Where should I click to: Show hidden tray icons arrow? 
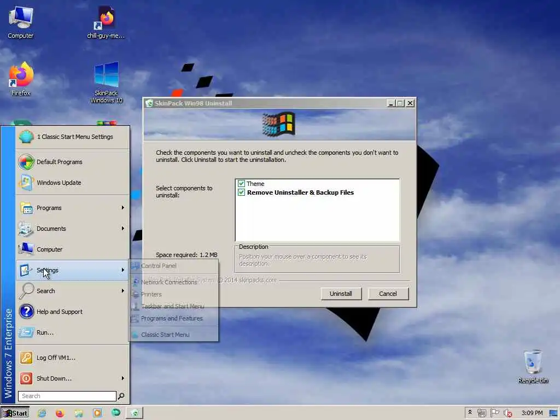click(470, 412)
